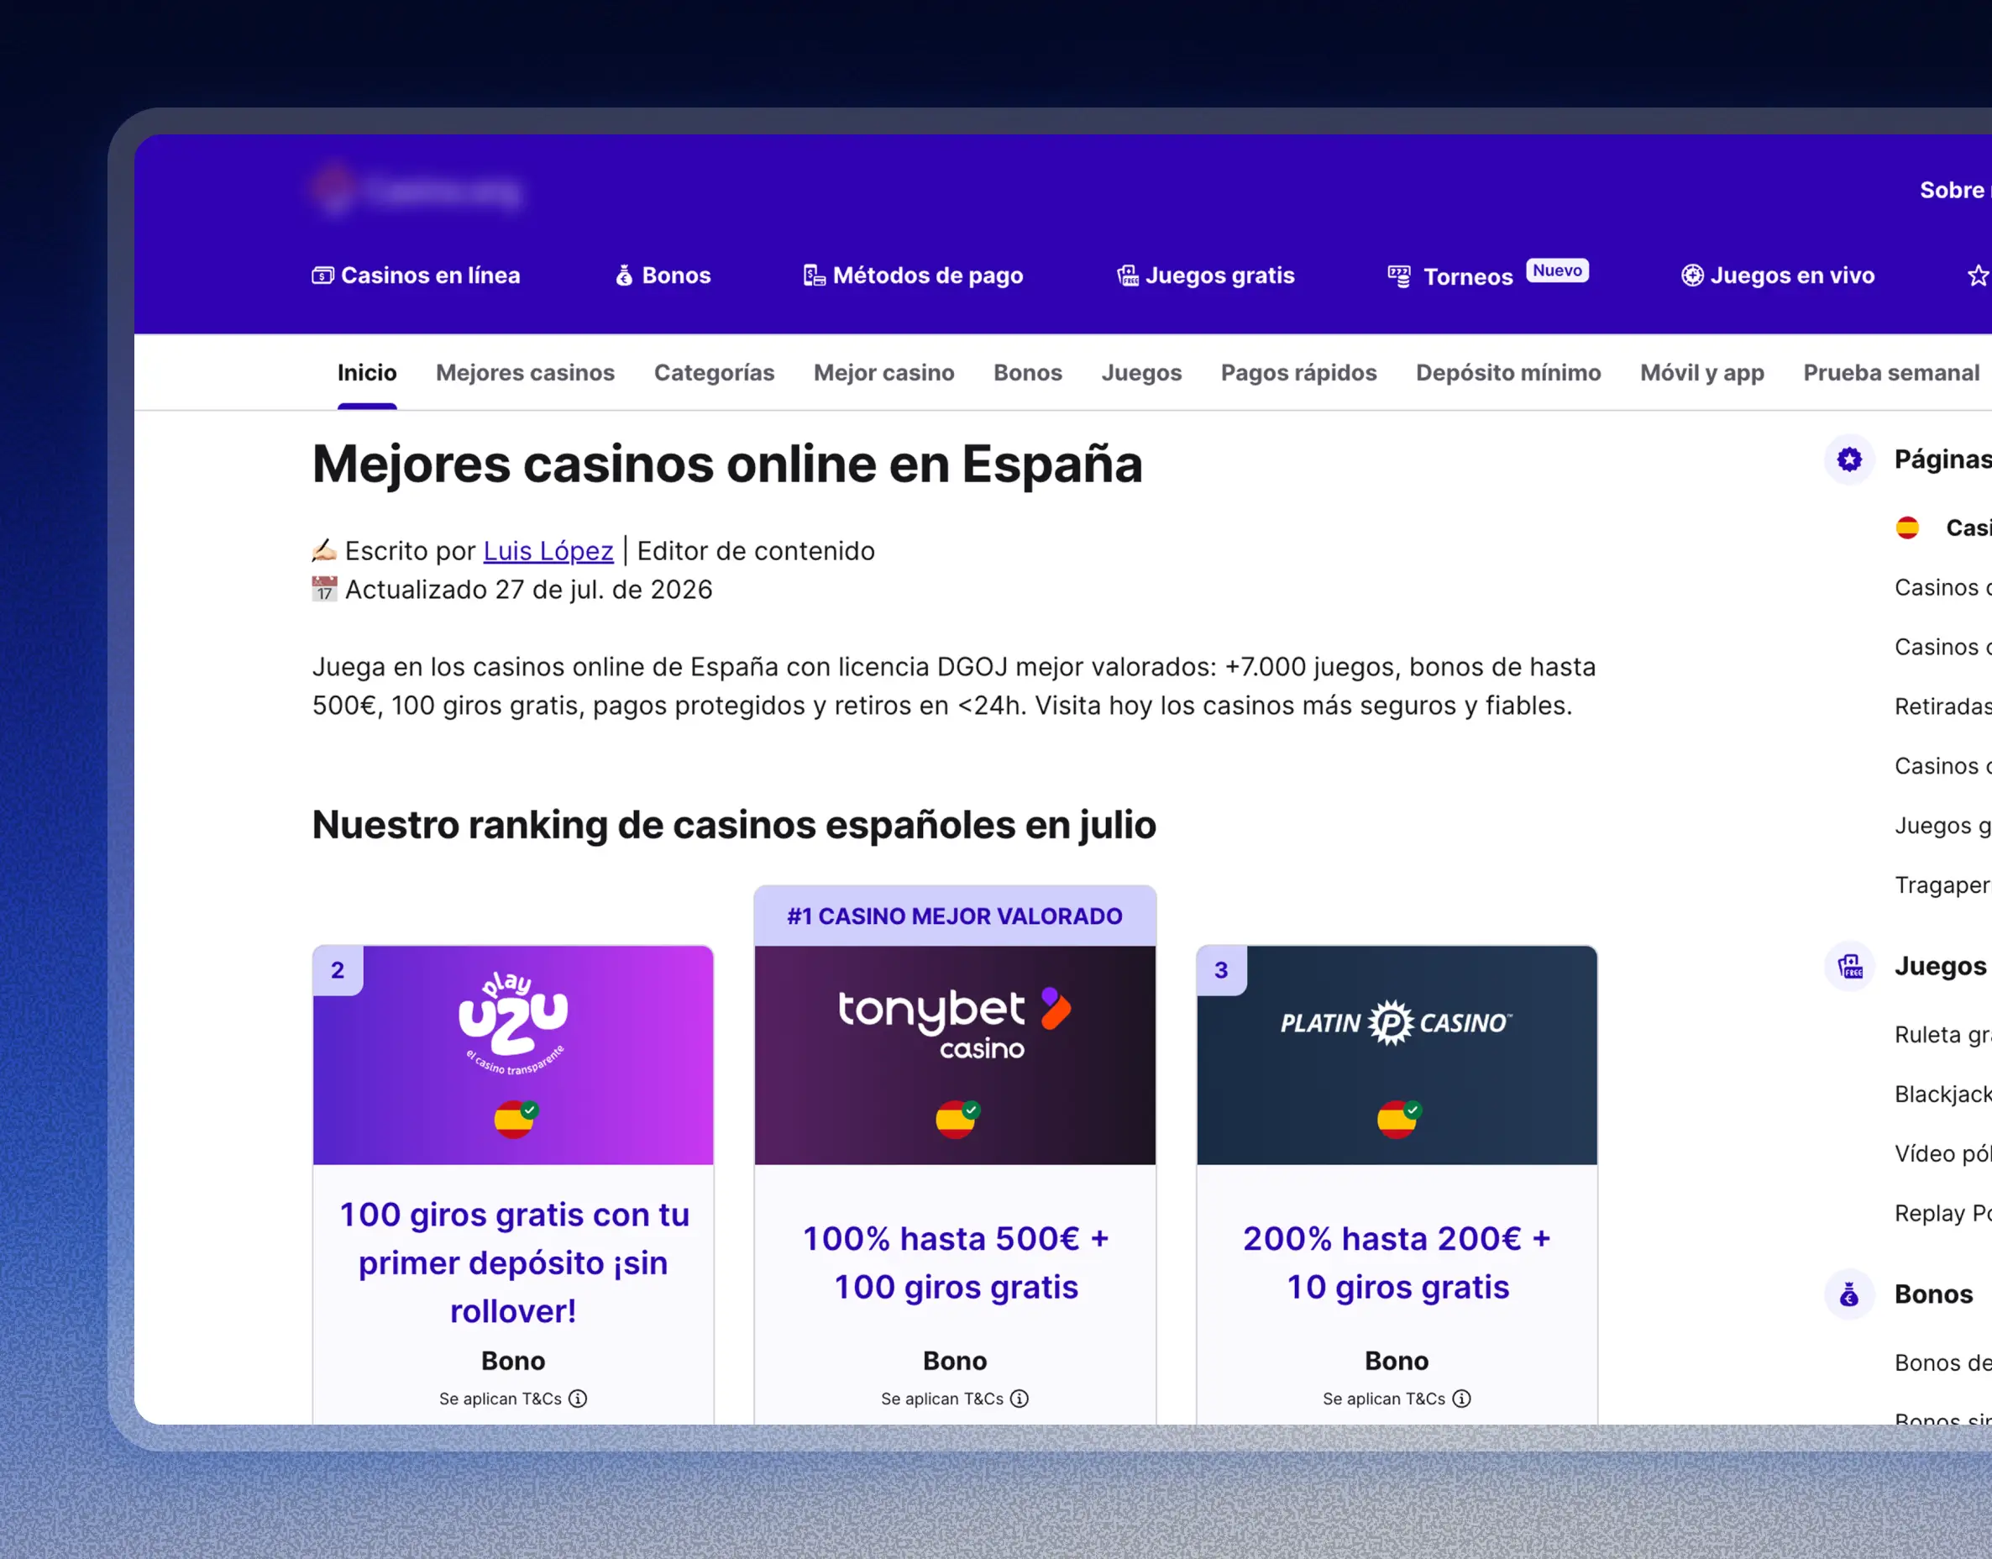This screenshot has height=1559, width=1992.
Task: Open the Platin Casino card logo
Action: [1396, 1022]
